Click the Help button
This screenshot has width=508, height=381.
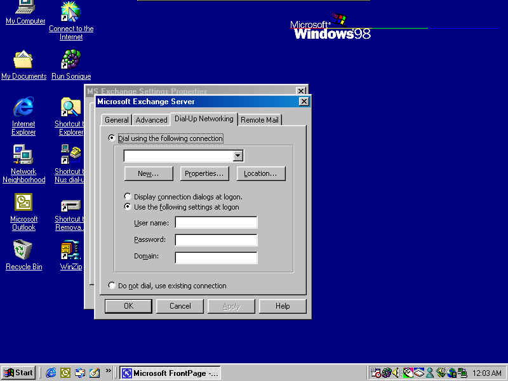pos(283,306)
